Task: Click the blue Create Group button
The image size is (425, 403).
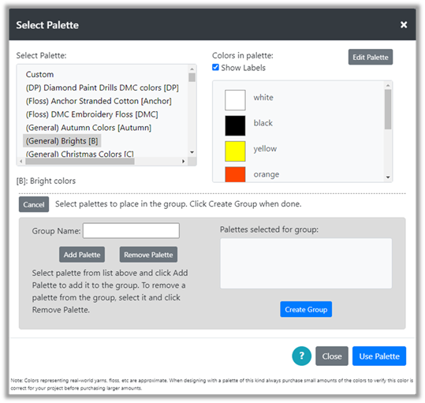Action: tap(306, 309)
